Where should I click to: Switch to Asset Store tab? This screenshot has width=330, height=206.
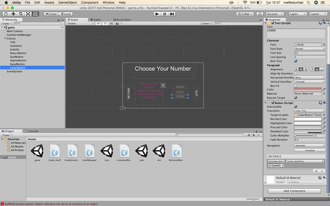(122, 20)
